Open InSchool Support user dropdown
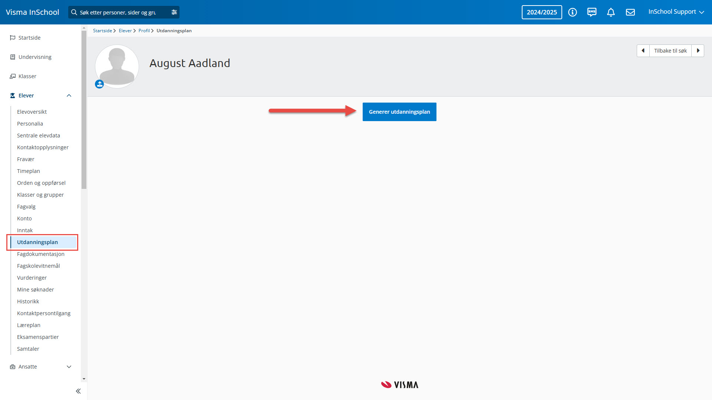 coord(676,12)
